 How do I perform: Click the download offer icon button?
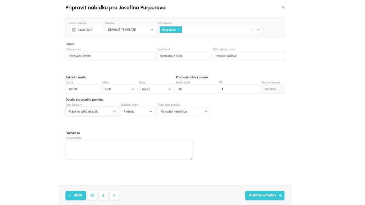(103, 195)
